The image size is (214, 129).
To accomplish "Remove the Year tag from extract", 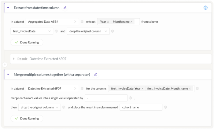I will click(x=108, y=22).
